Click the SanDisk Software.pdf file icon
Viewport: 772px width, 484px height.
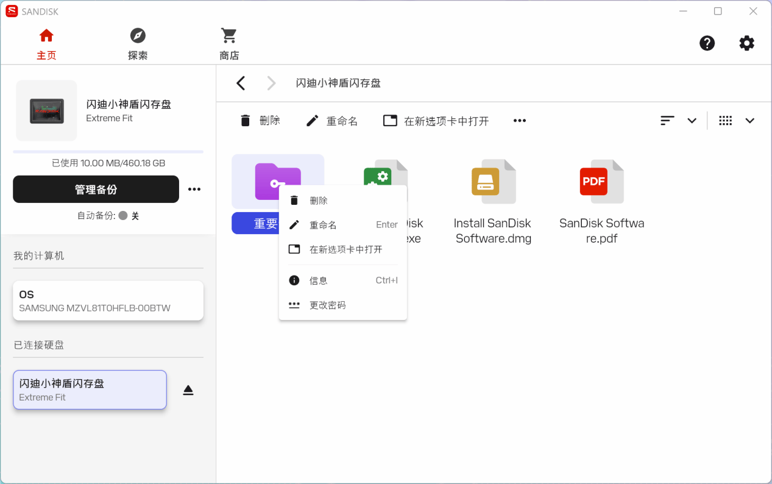click(x=601, y=182)
